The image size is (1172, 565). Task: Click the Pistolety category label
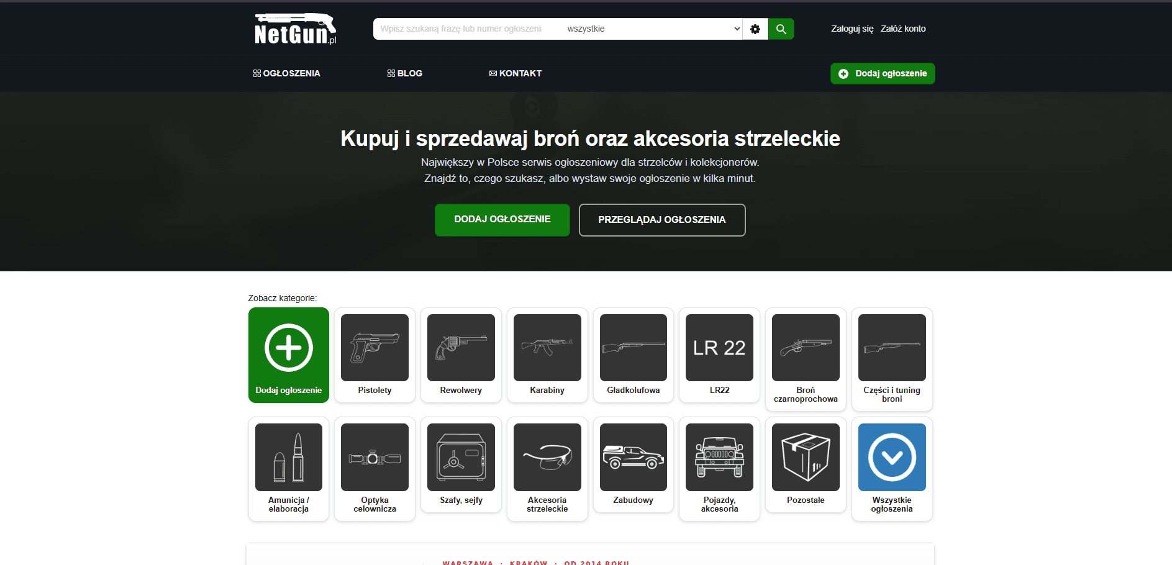(x=375, y=391)
